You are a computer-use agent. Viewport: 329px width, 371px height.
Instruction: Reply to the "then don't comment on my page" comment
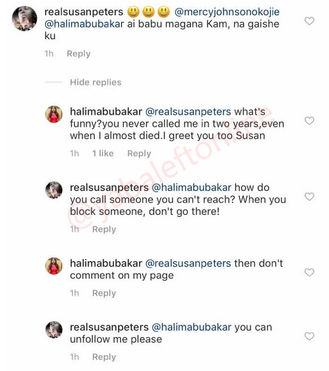pos(104,293)
